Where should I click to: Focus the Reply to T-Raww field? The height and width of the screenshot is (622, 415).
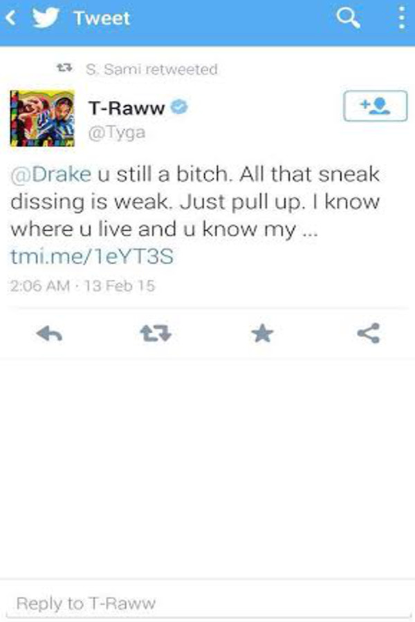click(207, 603)
